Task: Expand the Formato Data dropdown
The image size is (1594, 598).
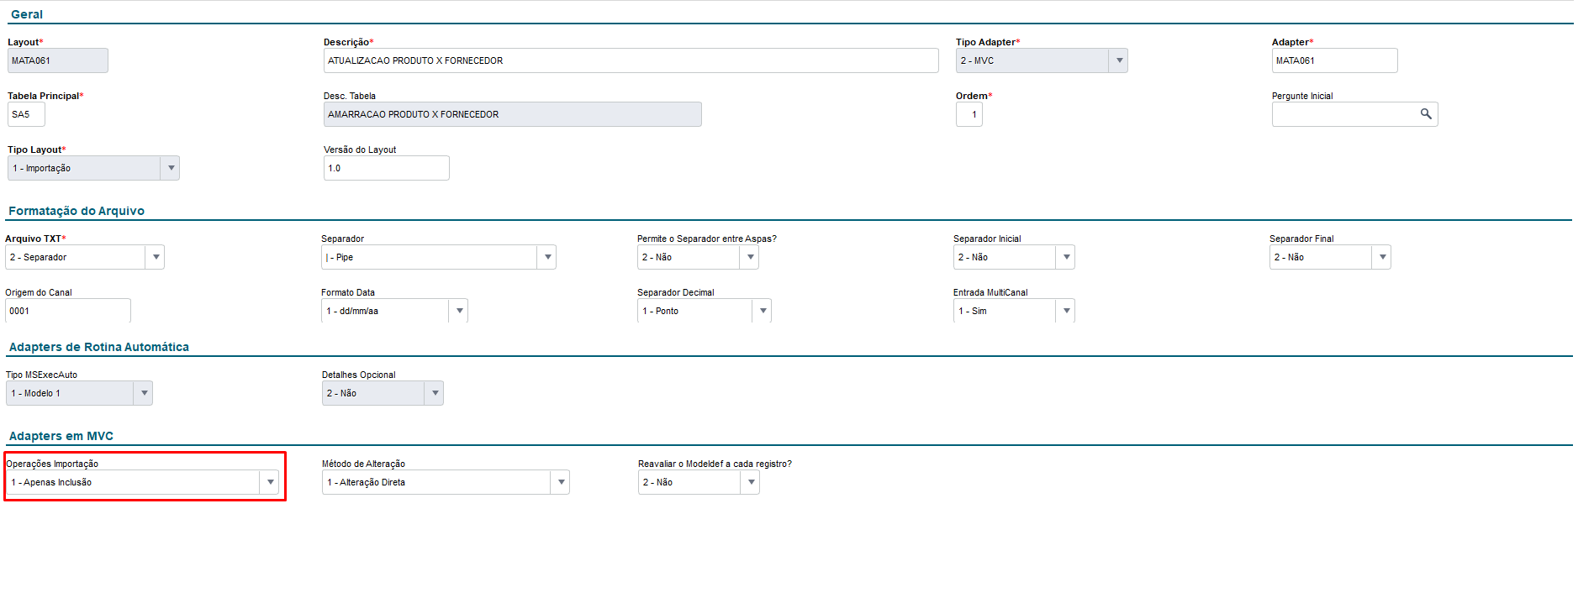Action: tap(459, 311)
